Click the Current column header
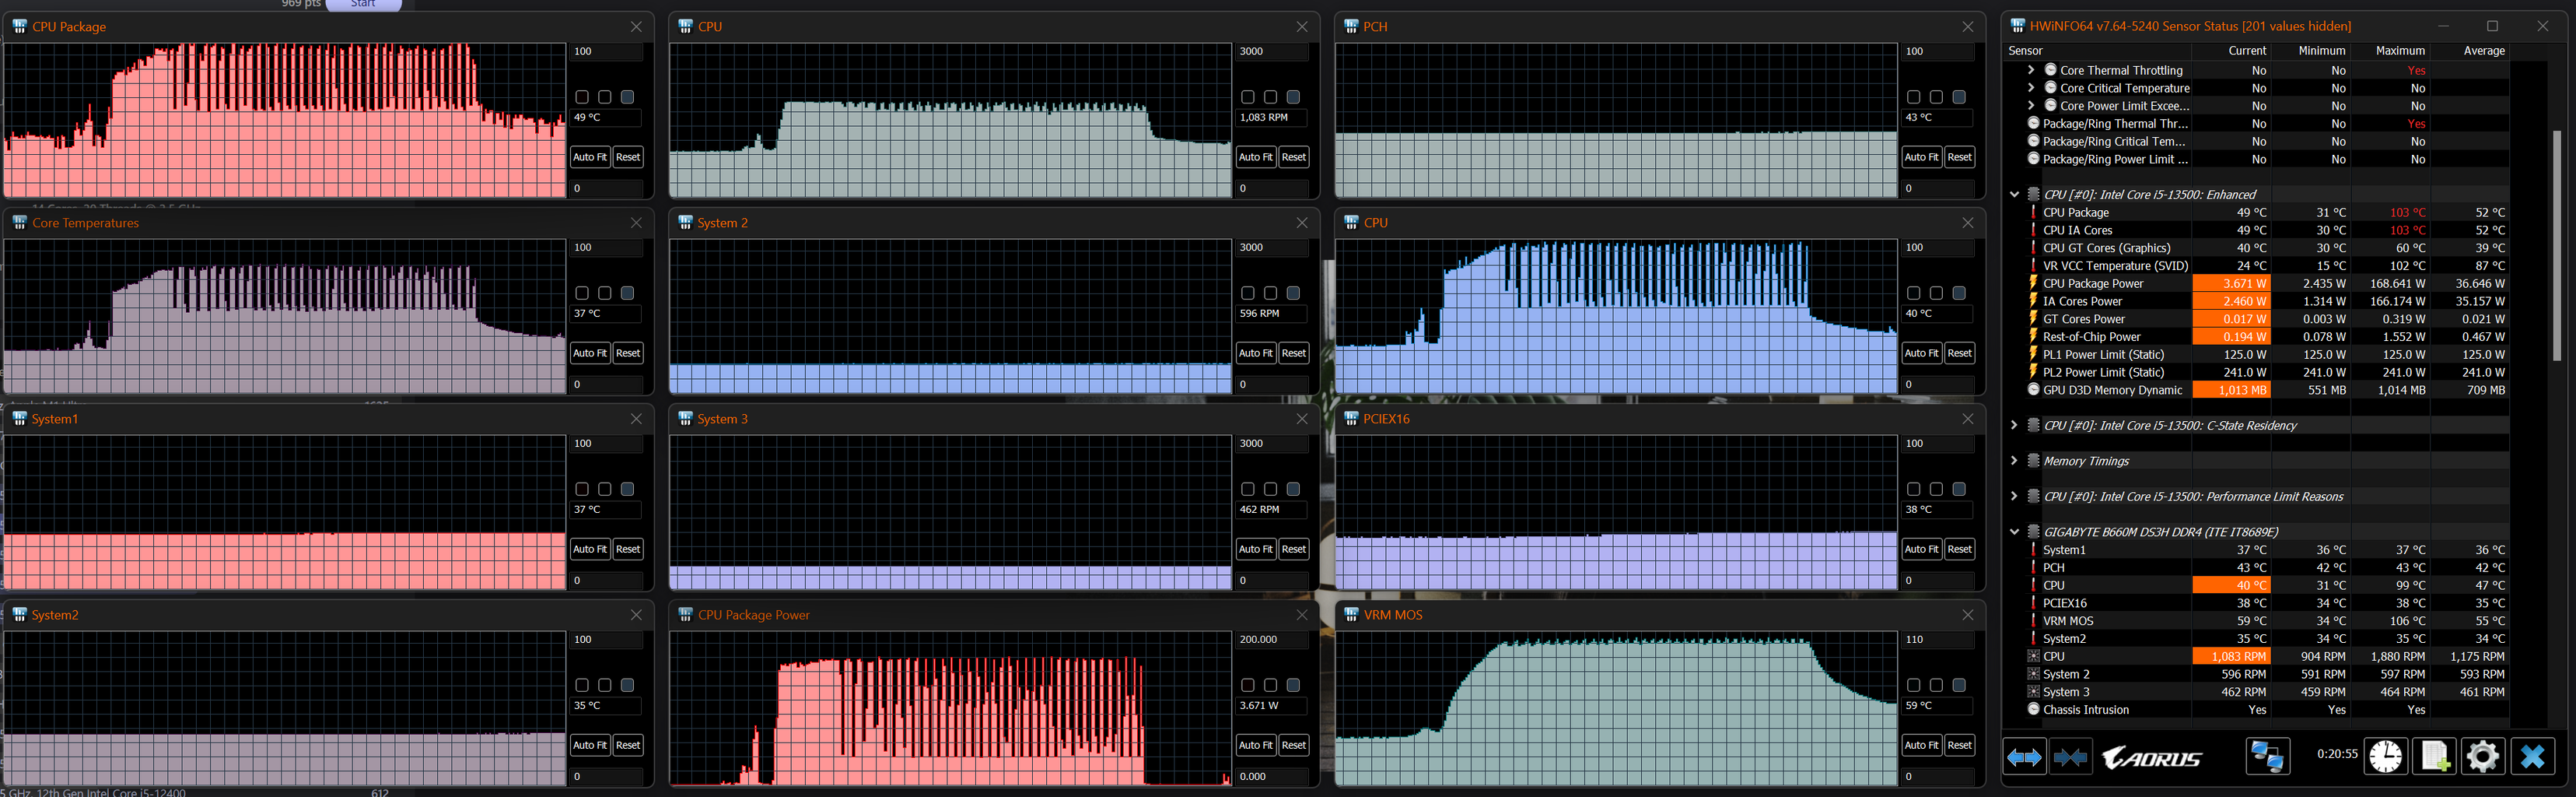2576x797 pixels. tap(2231, 51)
